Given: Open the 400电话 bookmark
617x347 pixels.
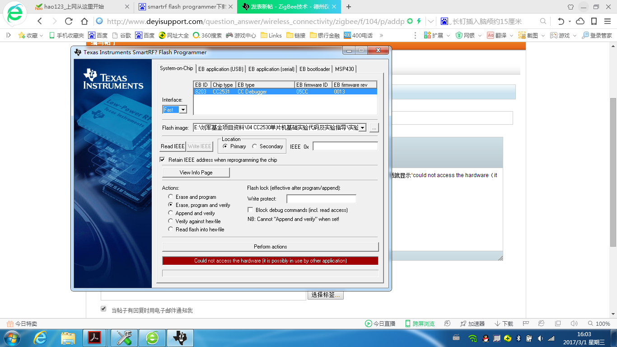Looking at the screenshot, I should tap(358, 35).
